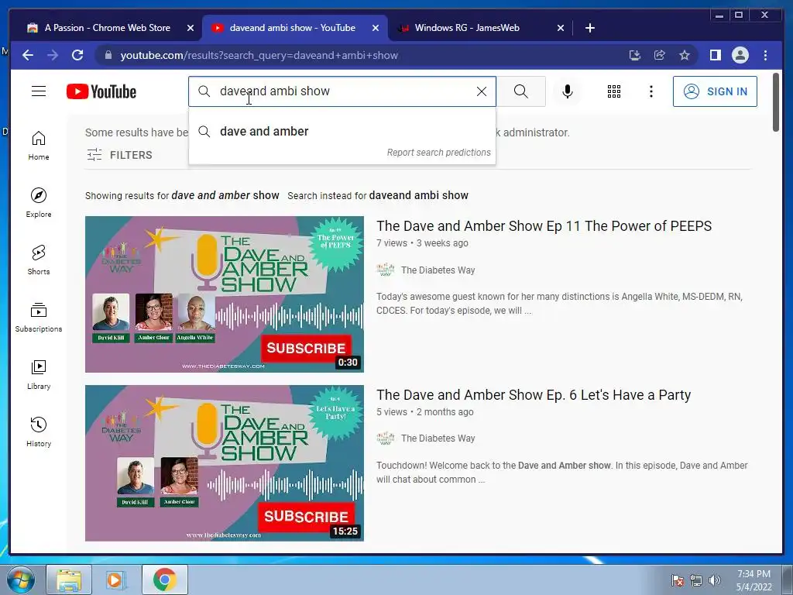Click SIGN IN button
Viewport: 793px width, 595px height.
coord(715,91)
